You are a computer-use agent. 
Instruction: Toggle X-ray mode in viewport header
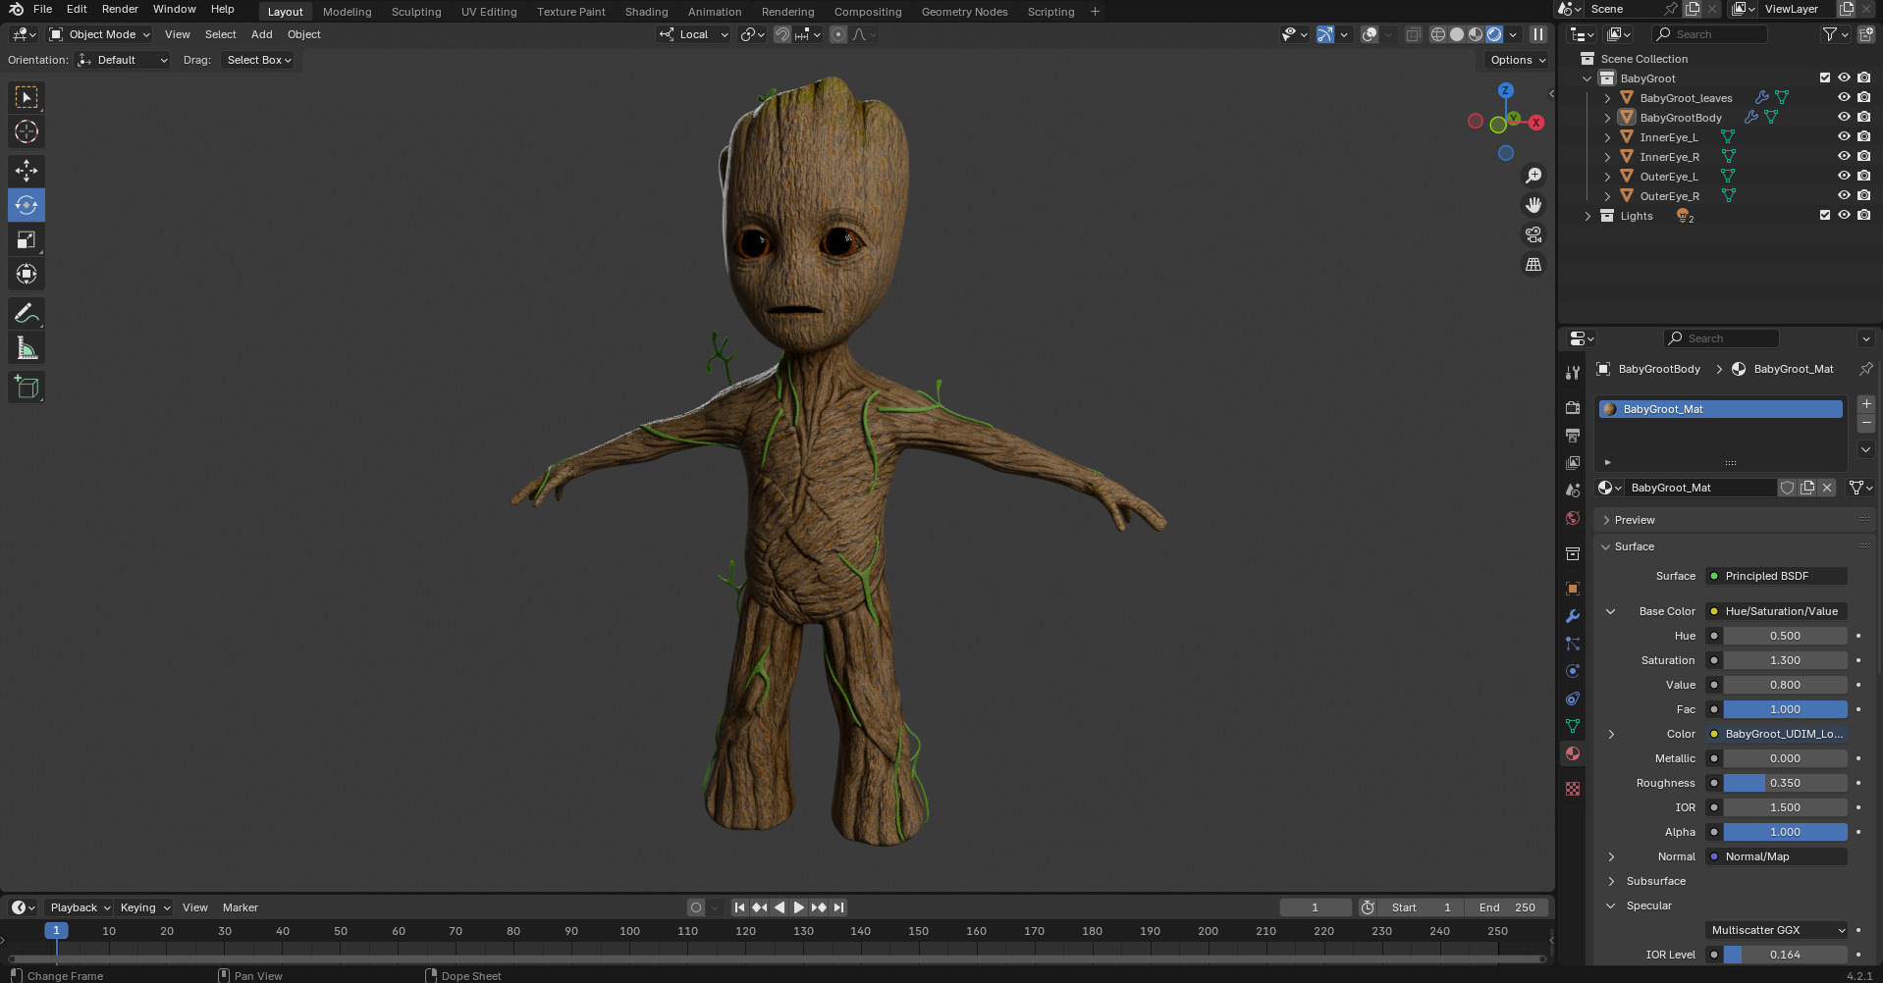1413,34
